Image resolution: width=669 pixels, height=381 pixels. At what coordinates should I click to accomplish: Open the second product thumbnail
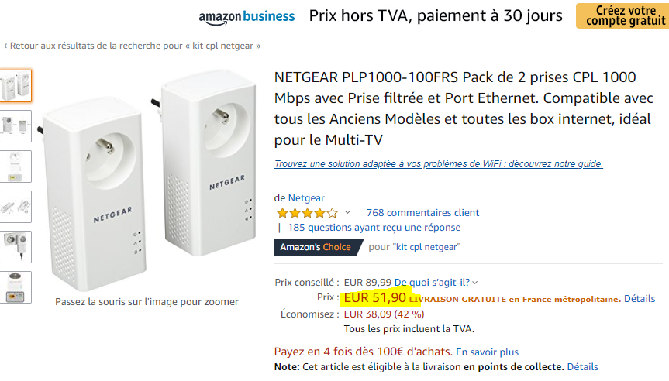point(16,126)
